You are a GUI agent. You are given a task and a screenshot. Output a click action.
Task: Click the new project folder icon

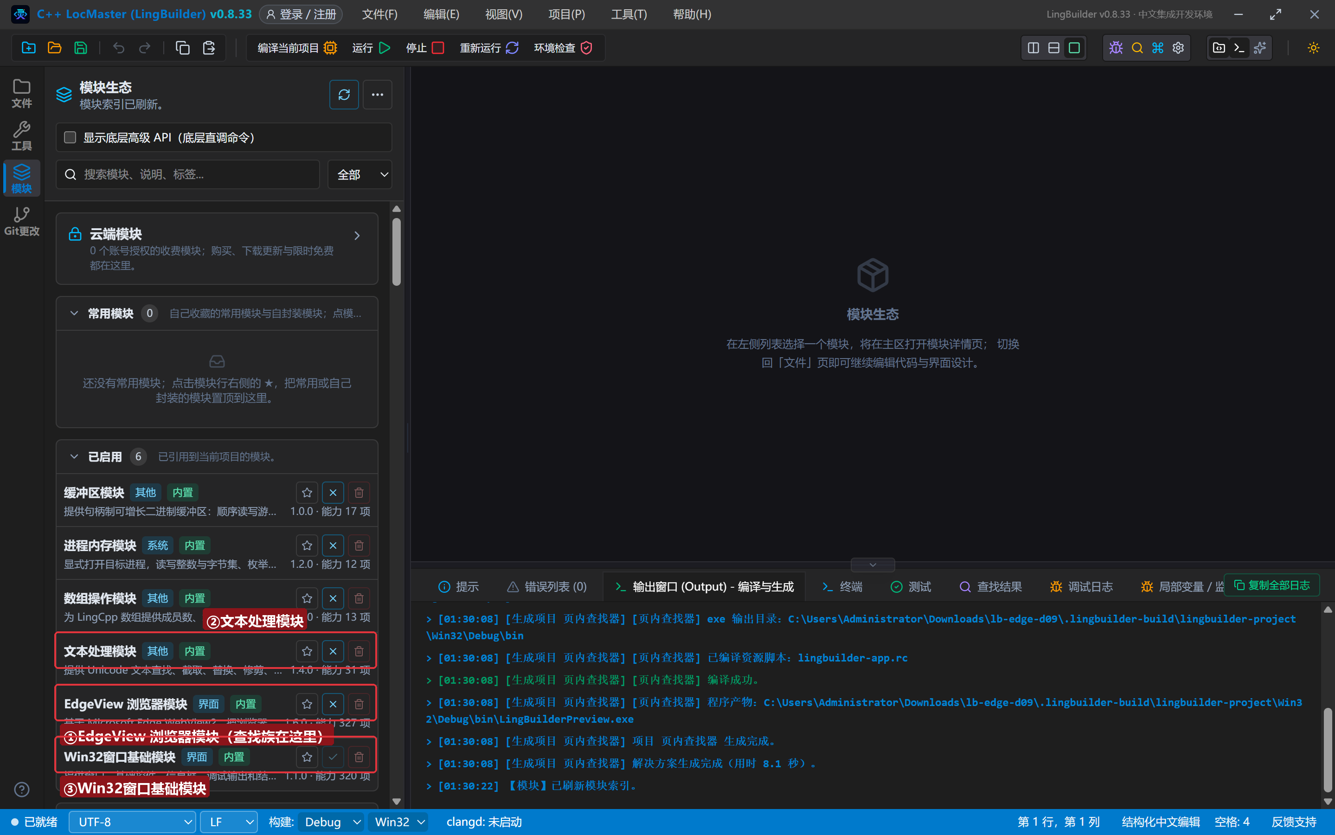pos(29,48)
